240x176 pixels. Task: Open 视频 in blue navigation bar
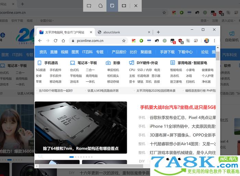64,52
